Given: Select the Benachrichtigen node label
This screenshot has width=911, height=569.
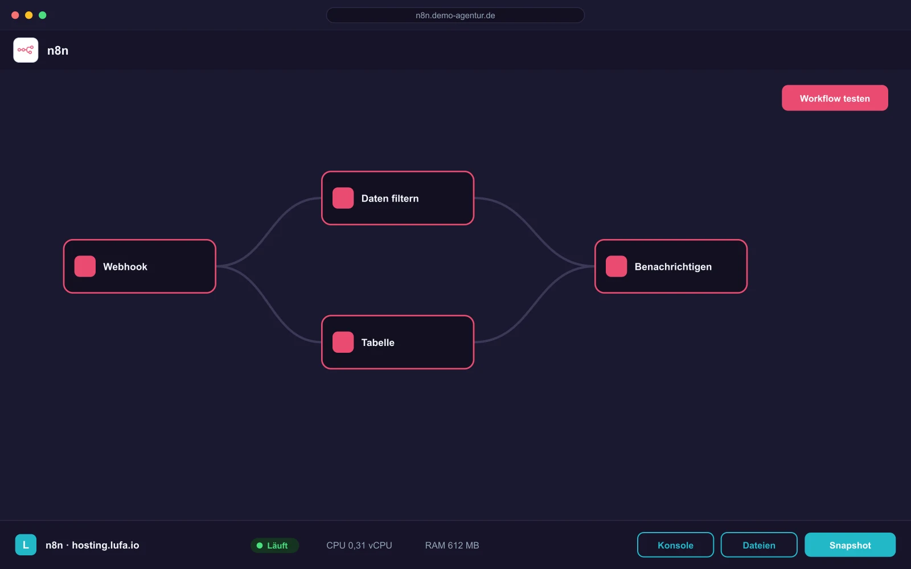Looking at the screenshot, I should tap(673, 267).
